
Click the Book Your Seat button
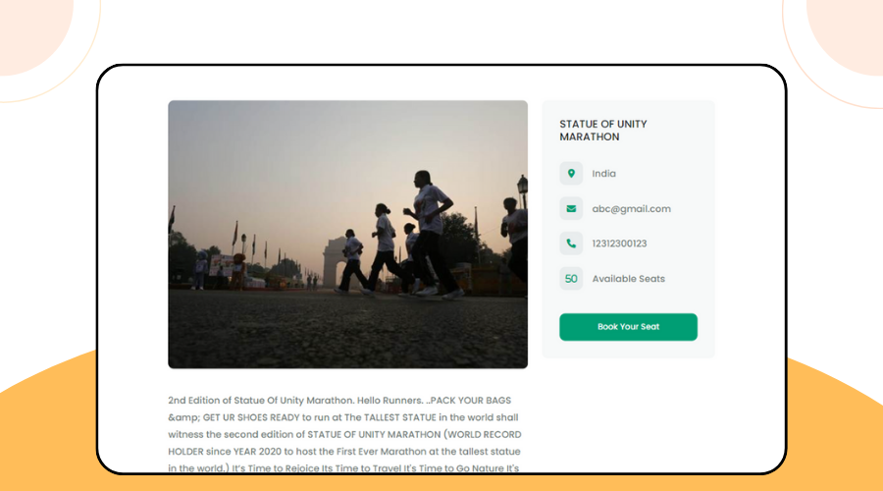coord(628,327)
